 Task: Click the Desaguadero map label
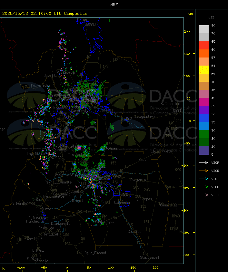[x=144, y=117]
